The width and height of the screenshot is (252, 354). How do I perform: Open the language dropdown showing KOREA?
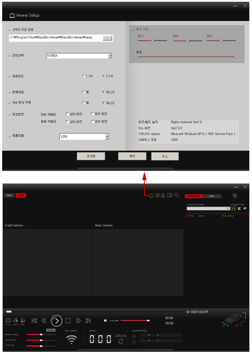pyautogui.click(x=79, y=55)
